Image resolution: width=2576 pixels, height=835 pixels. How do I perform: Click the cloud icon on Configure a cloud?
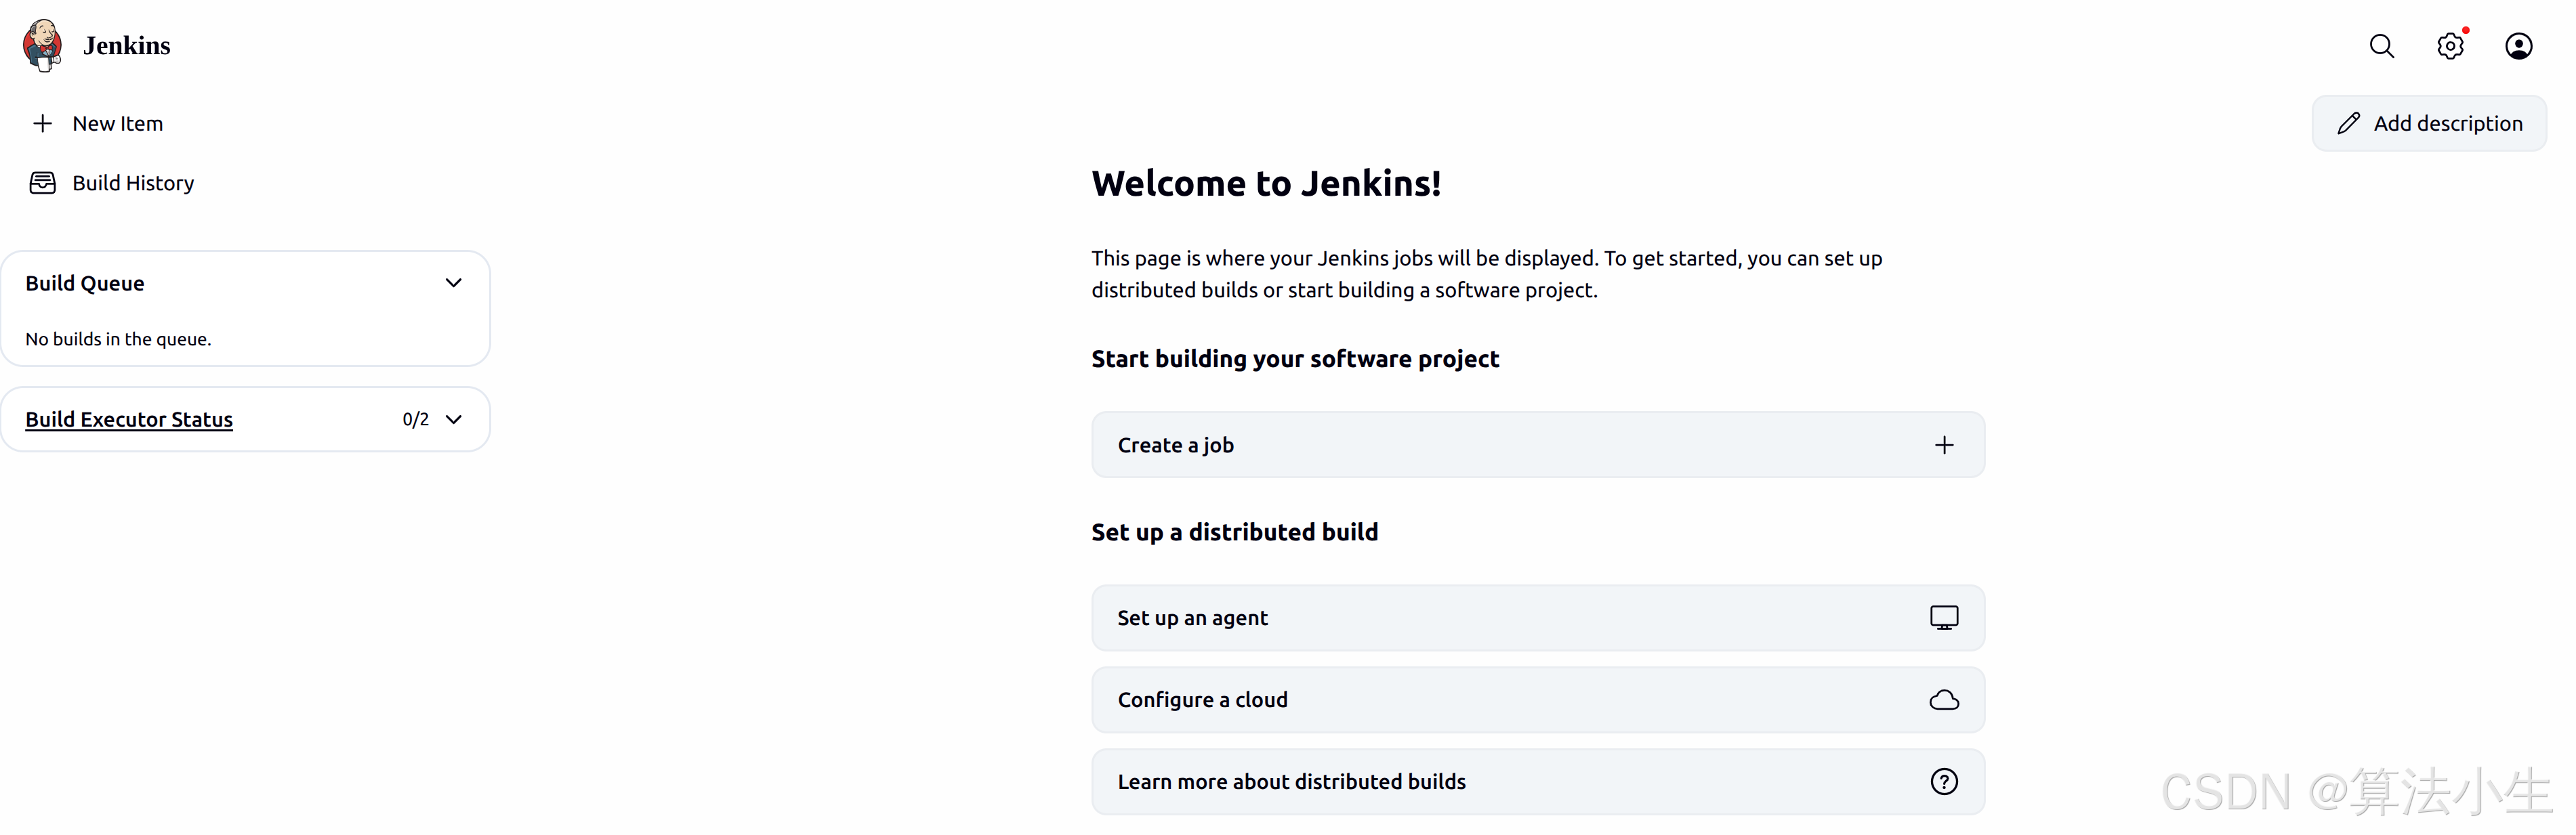click(1943, 700)
